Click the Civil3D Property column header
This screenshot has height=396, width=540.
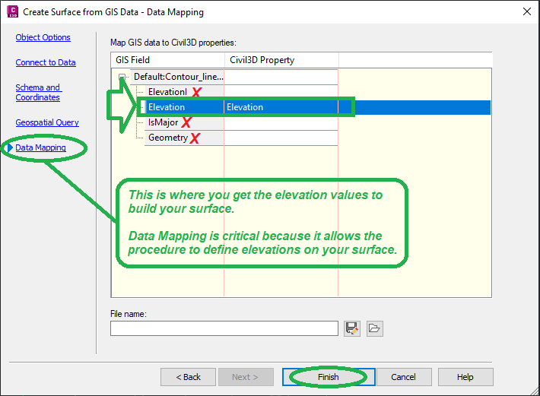[x=281, y=60]
